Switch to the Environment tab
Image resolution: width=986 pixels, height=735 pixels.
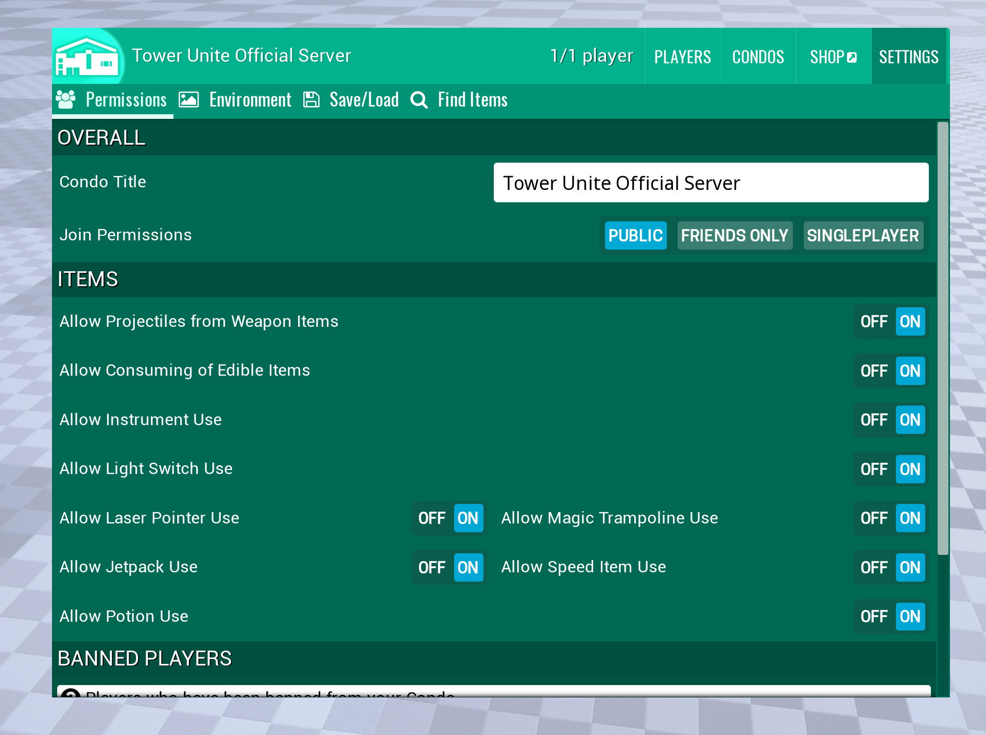(236, 100)
